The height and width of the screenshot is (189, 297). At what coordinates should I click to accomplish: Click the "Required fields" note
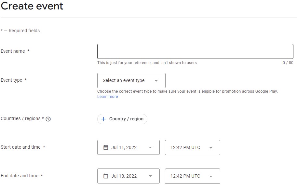tap(20, 30)
